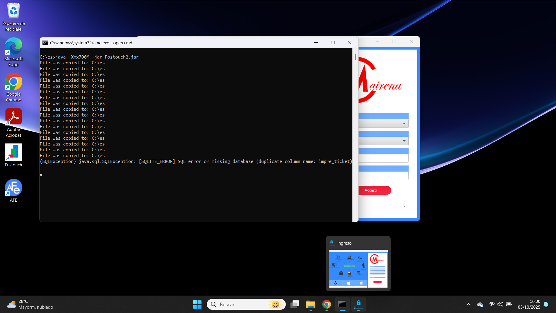Select the Ingreso window preview thumbnail
556x313 pixels.
(358, 269)
